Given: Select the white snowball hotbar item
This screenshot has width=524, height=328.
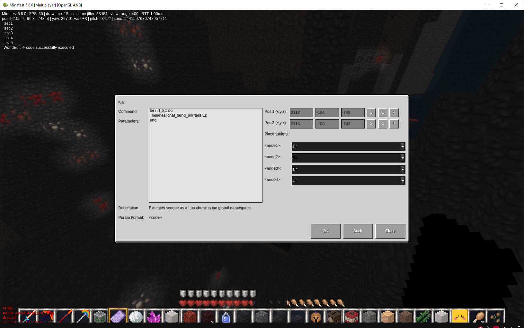Looking at the screenshot, I should pyautogui.click(x=136, y=316).
